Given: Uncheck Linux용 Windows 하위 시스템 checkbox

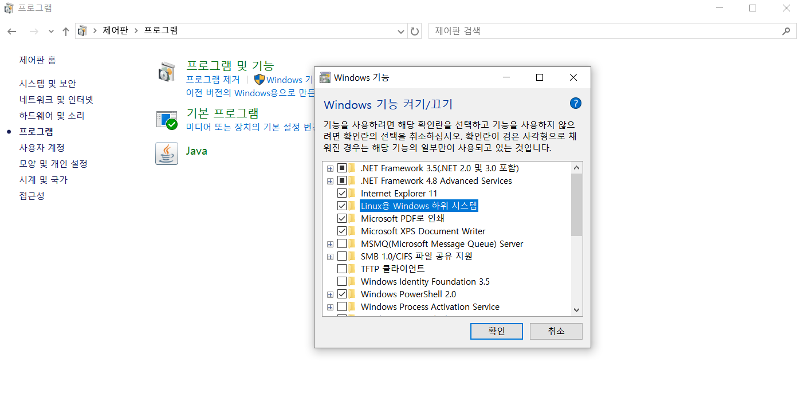Looking at the screenshot, I should click(x=342, y=206).
